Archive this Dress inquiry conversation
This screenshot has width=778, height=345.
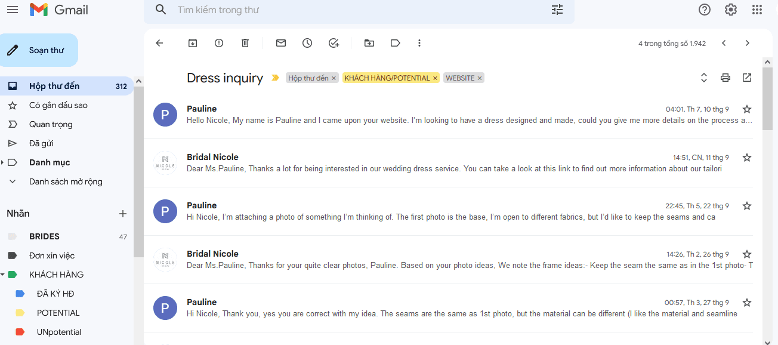[x=192, y=43]
